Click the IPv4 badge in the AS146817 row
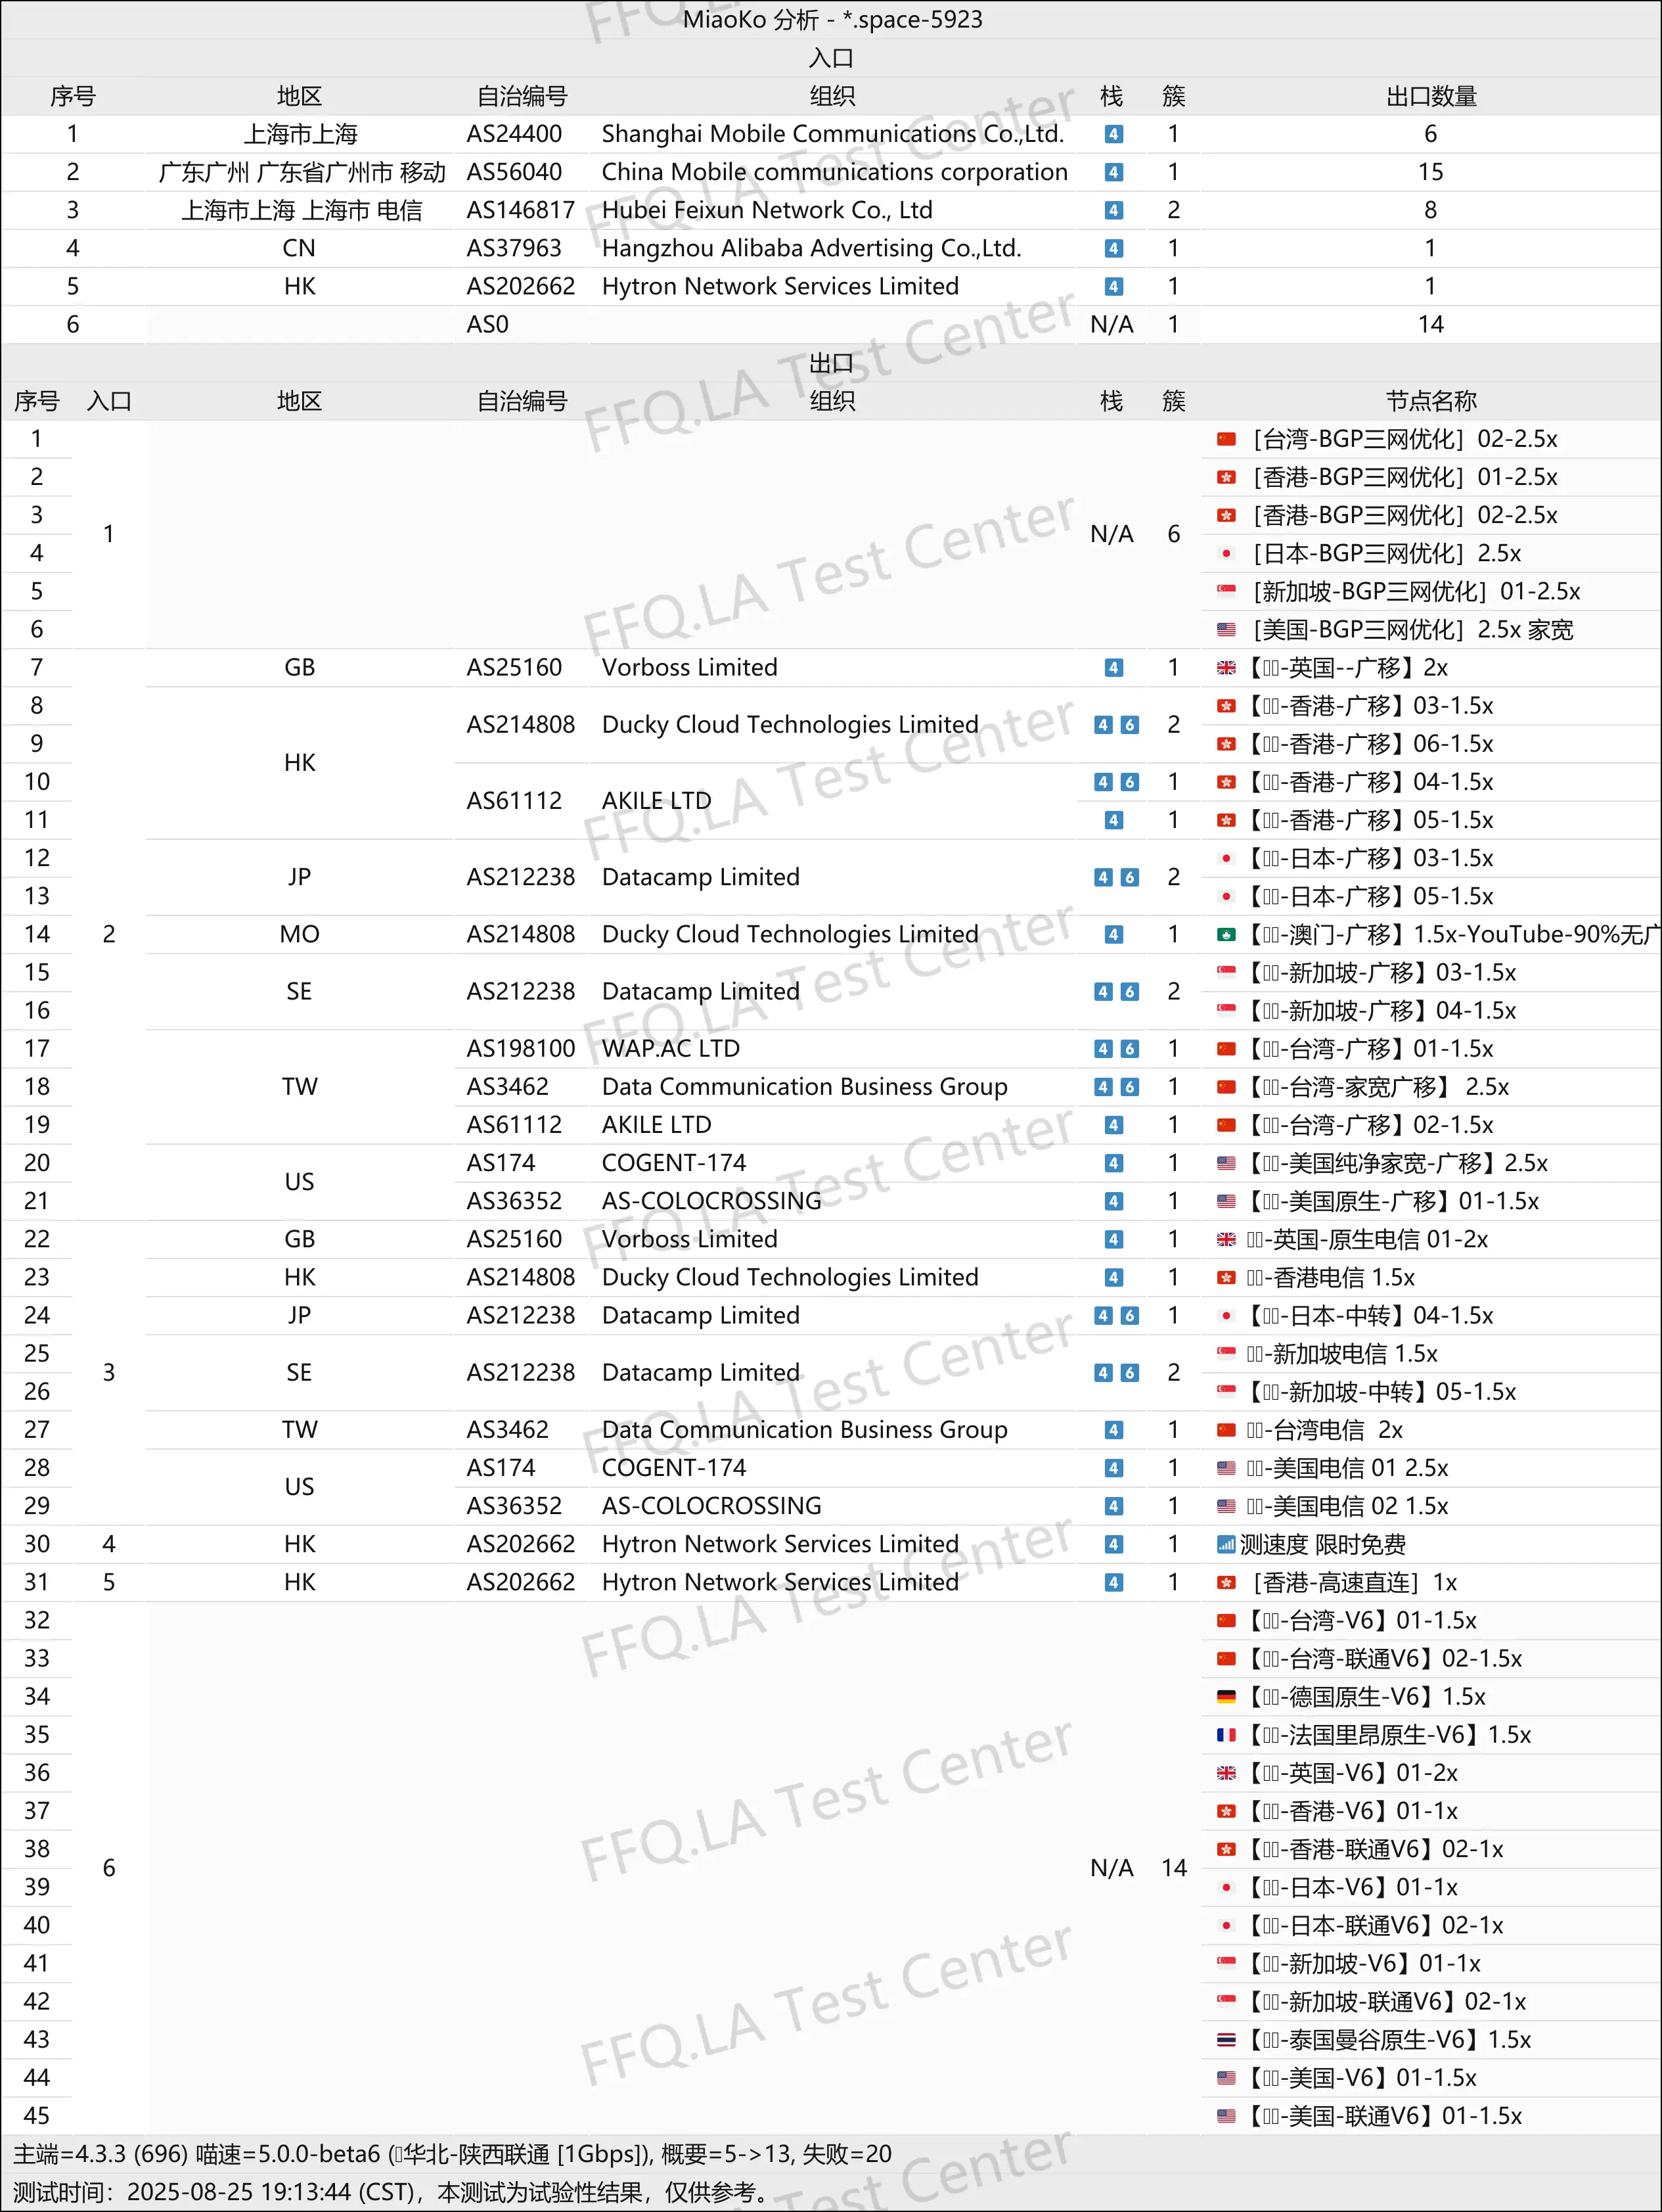This screenshot has width=1662, height=2212. pyautogui.click(x=1113, y=210)
